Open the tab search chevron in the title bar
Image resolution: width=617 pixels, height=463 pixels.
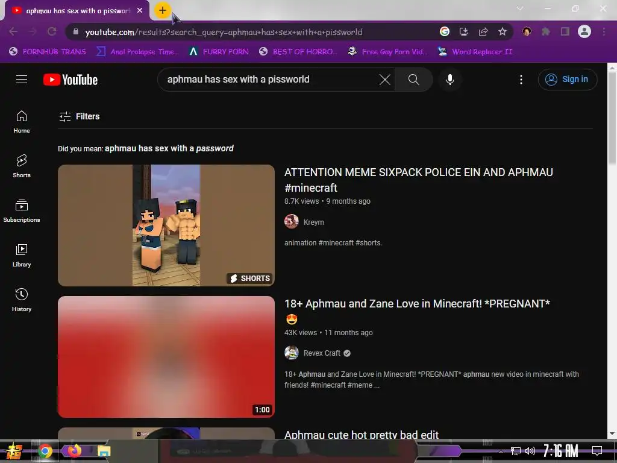pos(520,8)
